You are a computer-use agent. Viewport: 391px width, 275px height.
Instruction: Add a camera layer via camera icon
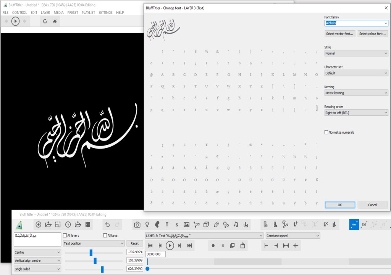point(137,225)
